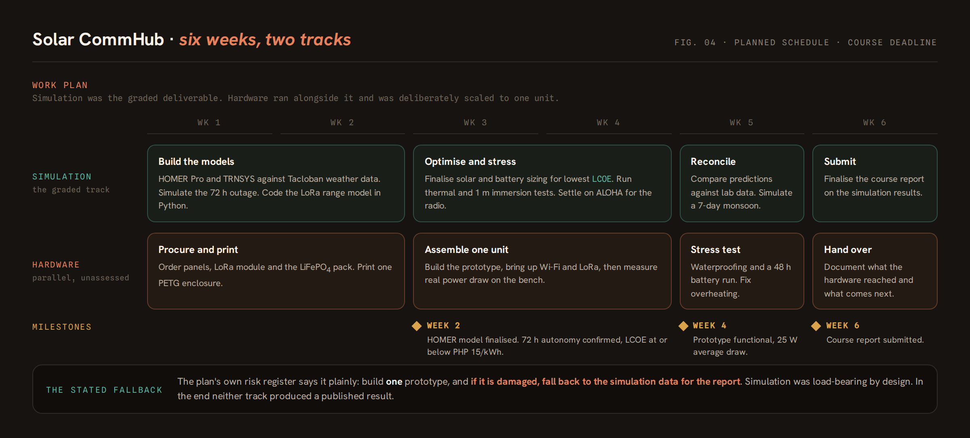
Task: Open the 'Stress test' hardware card
Action: point(742,271)
